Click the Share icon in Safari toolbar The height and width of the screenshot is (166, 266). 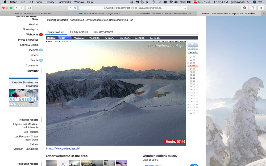coord(253,8)
